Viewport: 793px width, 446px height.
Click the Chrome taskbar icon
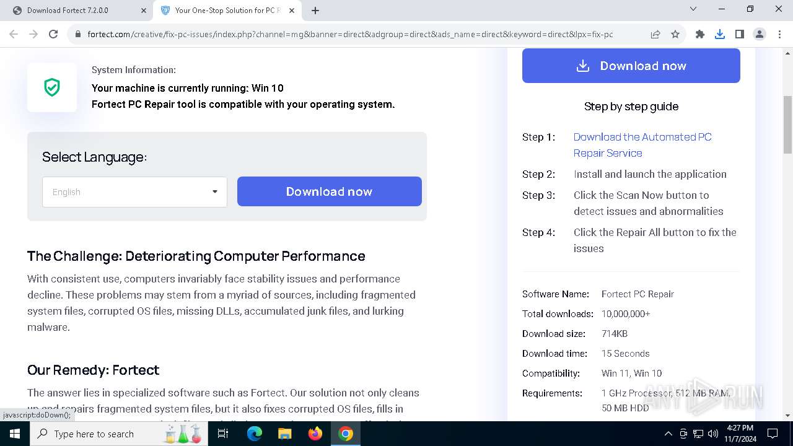(346, 434)
